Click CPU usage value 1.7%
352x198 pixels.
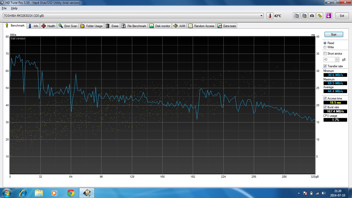click(x=335, y=120)
